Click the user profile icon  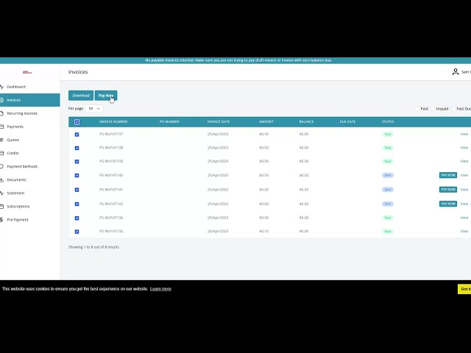click(x=455, y=72)
